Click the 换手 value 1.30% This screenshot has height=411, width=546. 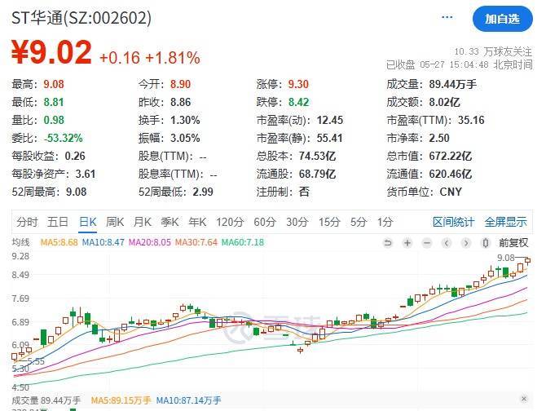coord(185,120)
